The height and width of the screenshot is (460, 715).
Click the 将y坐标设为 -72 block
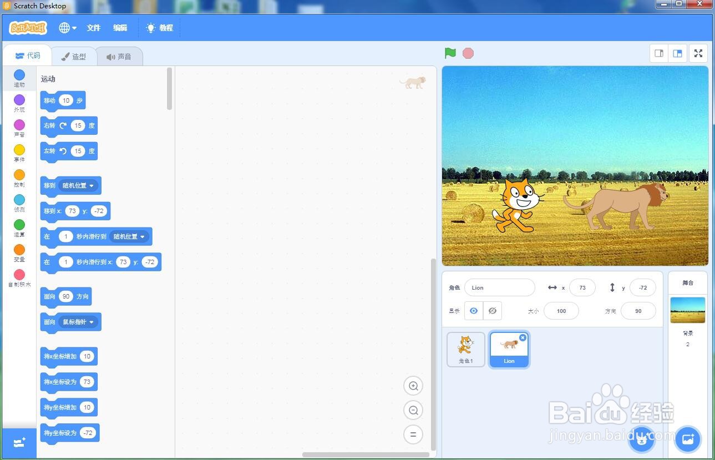[70, 433]
